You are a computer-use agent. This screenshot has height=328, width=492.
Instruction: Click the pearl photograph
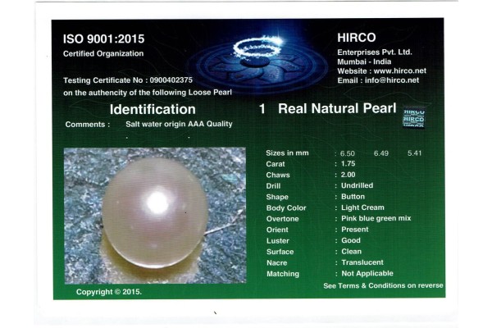pos(155,216)
